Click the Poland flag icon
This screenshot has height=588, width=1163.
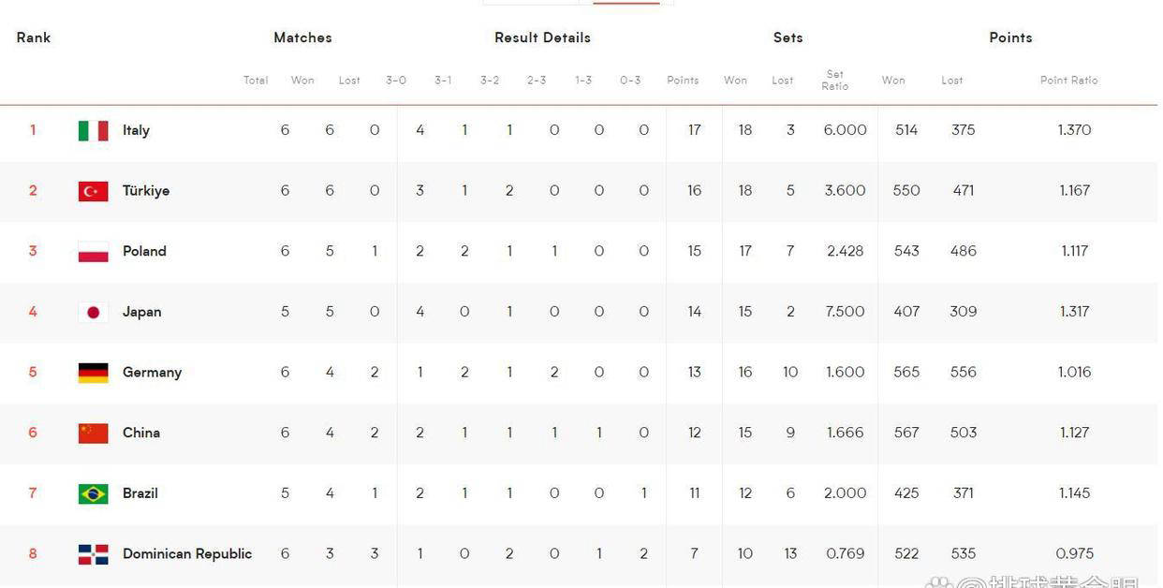click(93, 252)
